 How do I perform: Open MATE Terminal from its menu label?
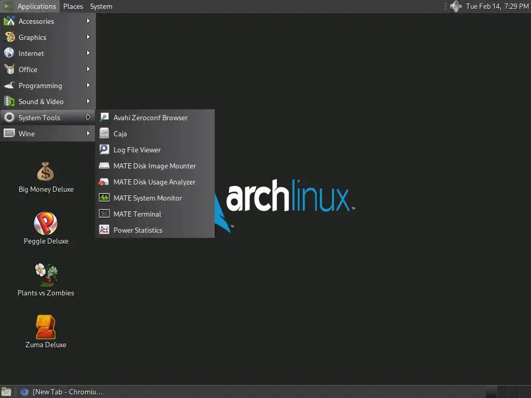pyautogui.click(x=137, y=214)
